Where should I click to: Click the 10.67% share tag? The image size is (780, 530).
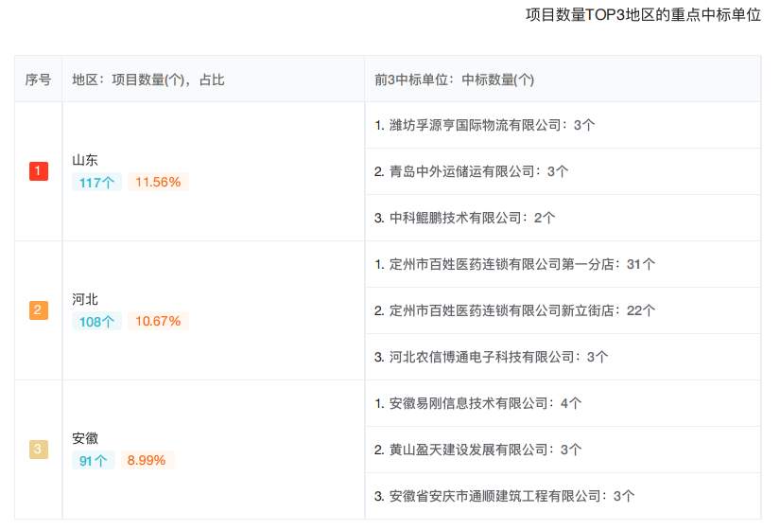pyautogui.click(x=158, y=321)
